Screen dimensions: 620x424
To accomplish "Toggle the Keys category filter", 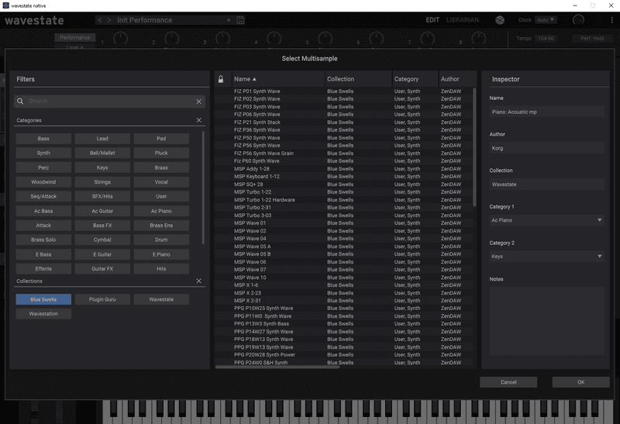I will [102, 167].
